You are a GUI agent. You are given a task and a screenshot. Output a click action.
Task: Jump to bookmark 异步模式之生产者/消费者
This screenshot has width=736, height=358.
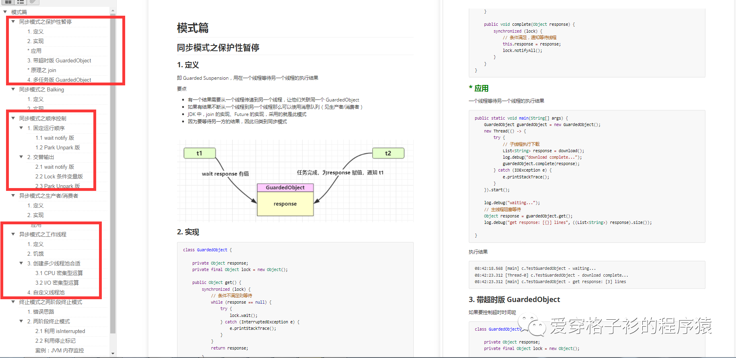(49, 196)
